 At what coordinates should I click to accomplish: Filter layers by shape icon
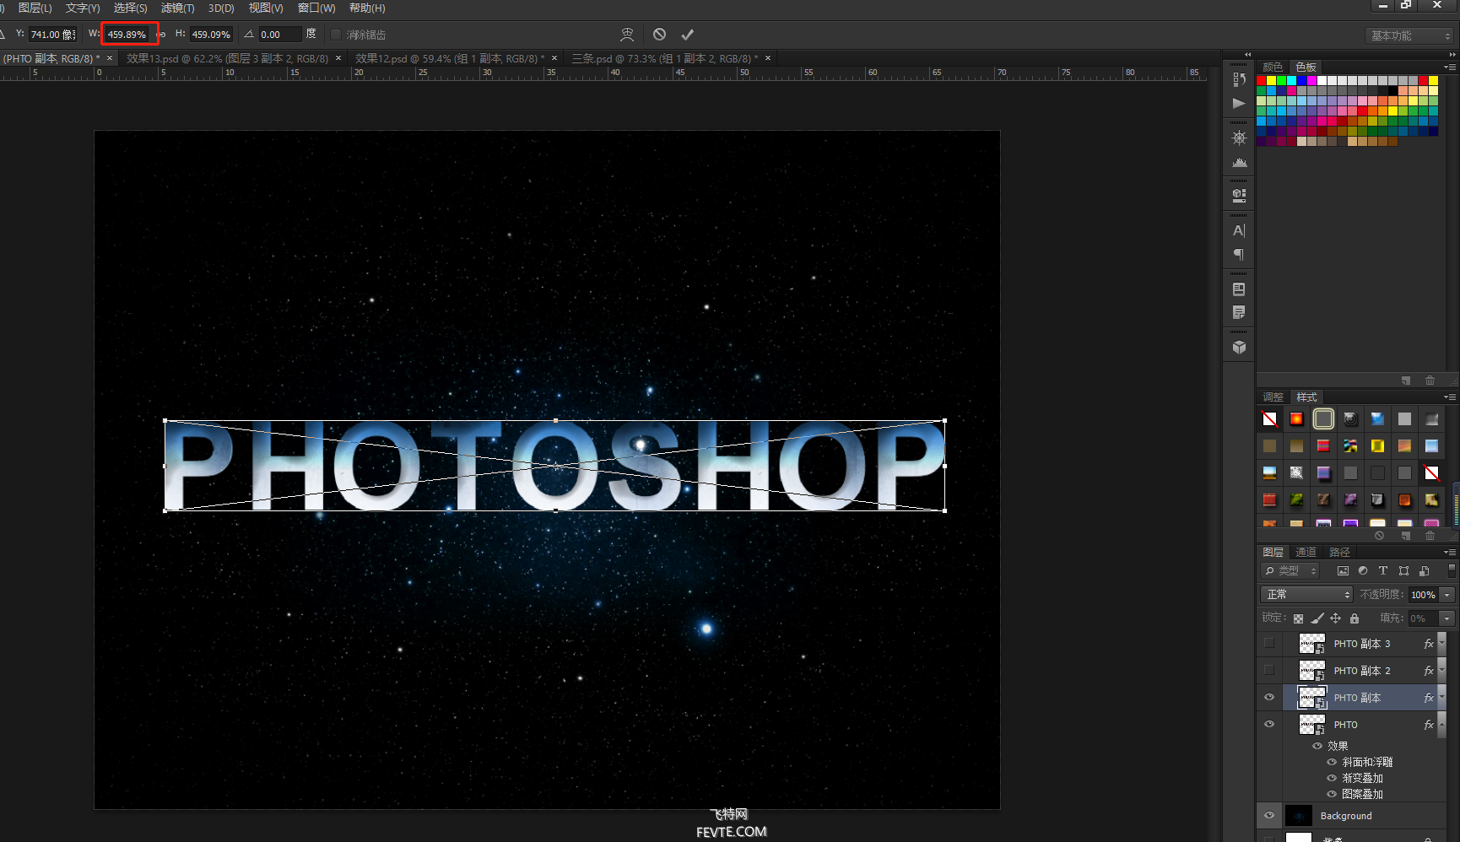[x=1403, y=571]
